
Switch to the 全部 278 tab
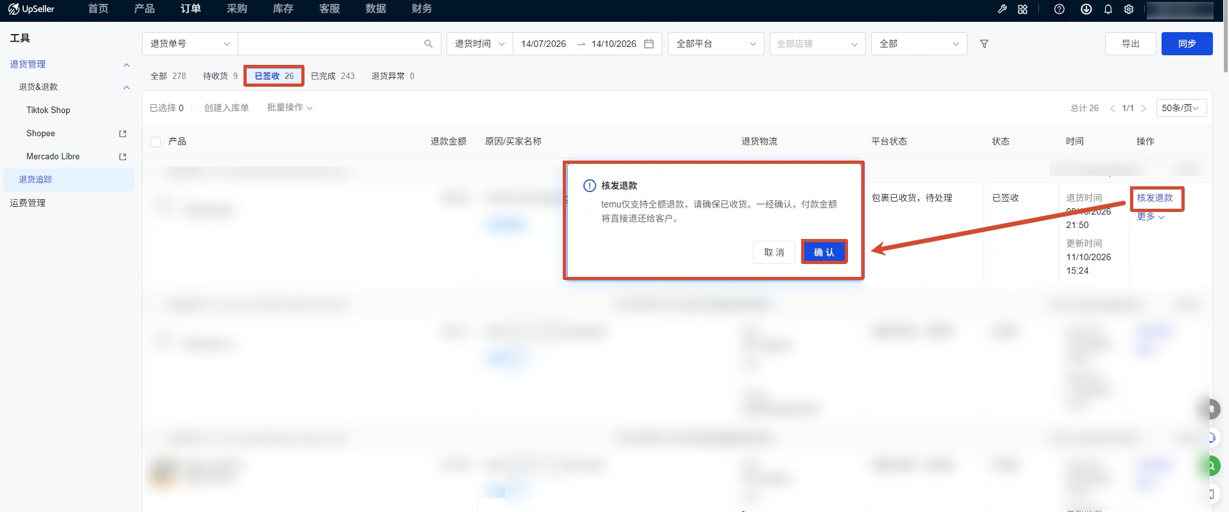[x=168, y=76]
